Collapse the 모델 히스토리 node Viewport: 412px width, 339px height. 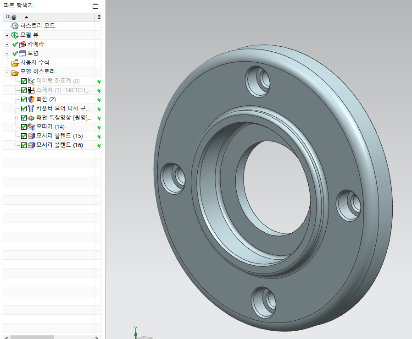(7, 72)
